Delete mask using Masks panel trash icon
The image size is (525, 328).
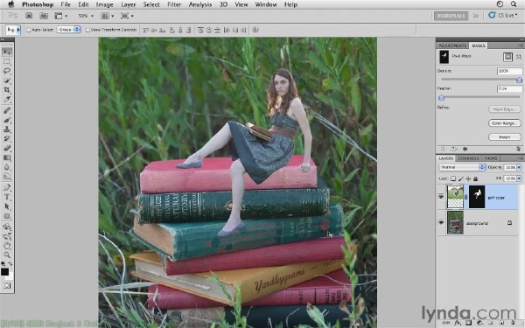(x=518, y=149)
